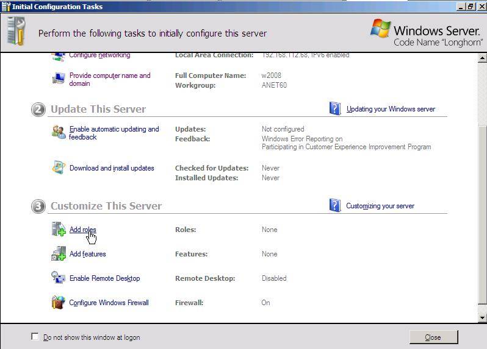The width and height of the screenshot is (487, 349).
Task: Click the Remote Desktop status Disabled
Action: click(274, 278)
